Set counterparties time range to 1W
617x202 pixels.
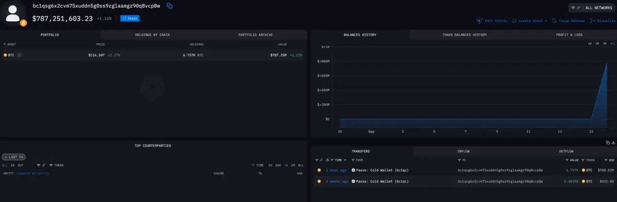pyautogui.click(x=287, y=166)
